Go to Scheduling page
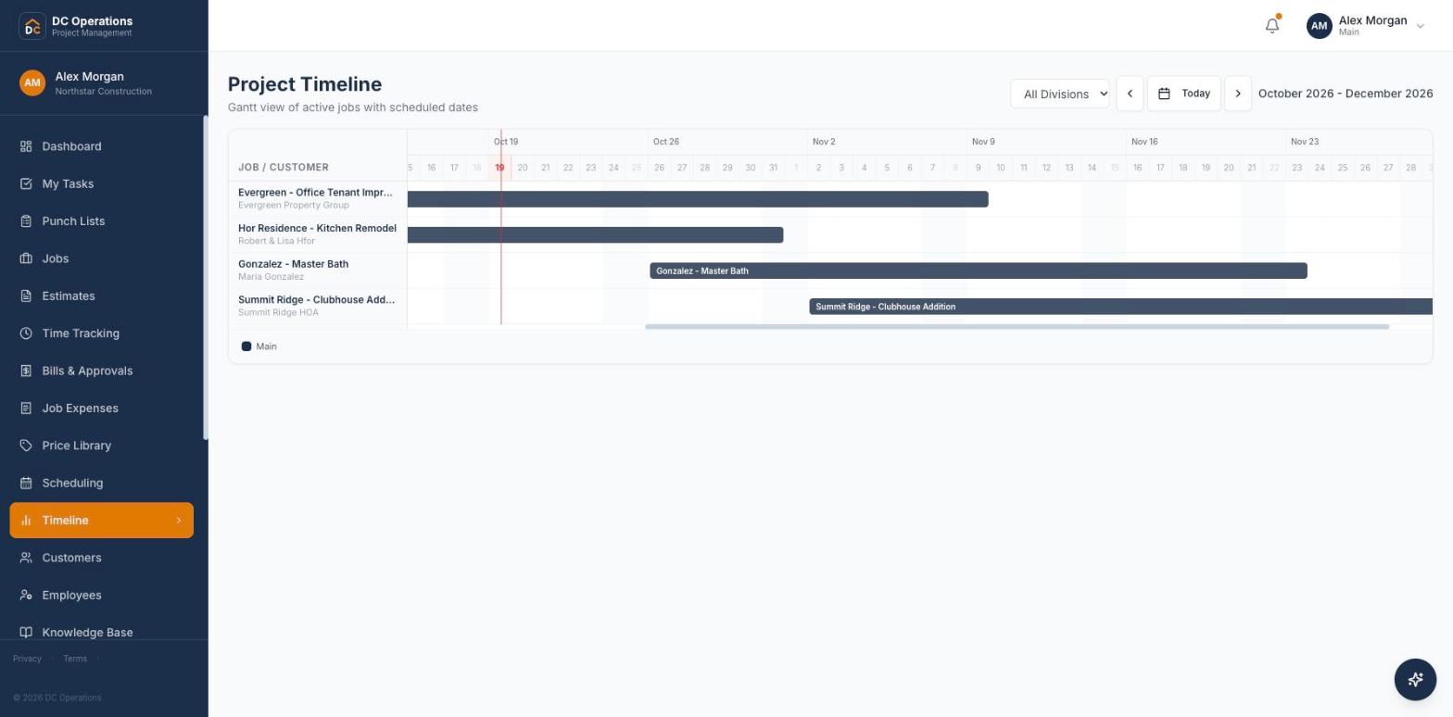Image resolution: width=1453 pixels, height=717 pixels. coord(102,483)
